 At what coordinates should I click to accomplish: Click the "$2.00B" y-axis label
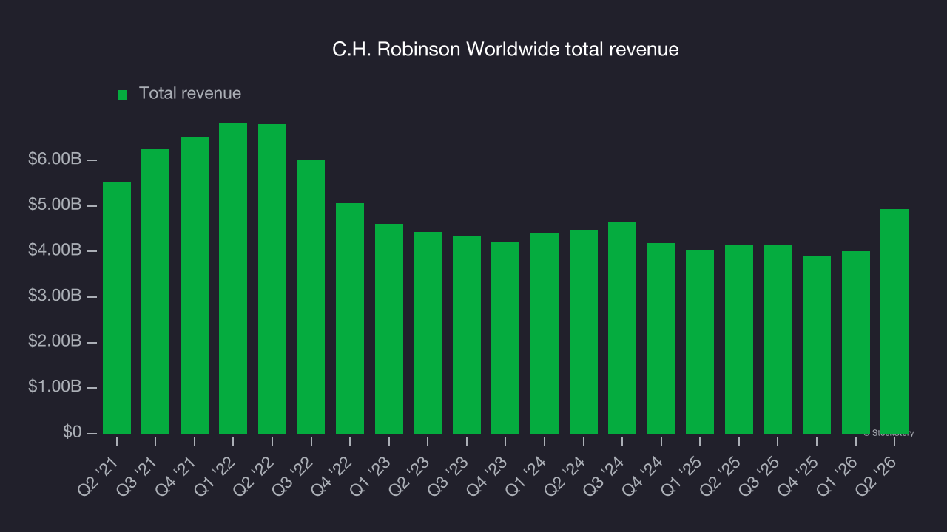click(53, 342)
